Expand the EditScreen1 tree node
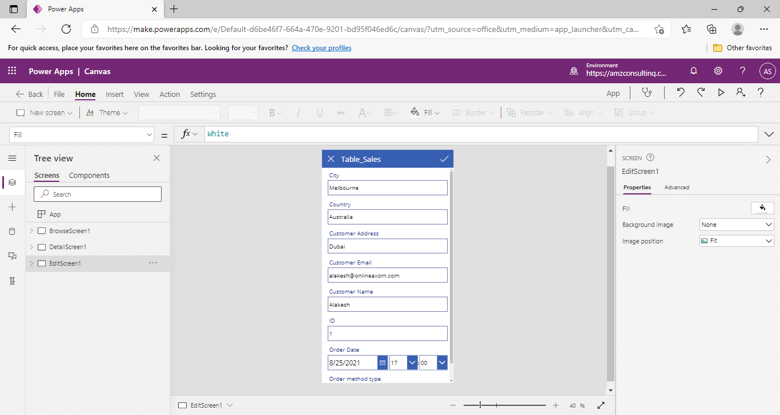 [x=33, y=263]
